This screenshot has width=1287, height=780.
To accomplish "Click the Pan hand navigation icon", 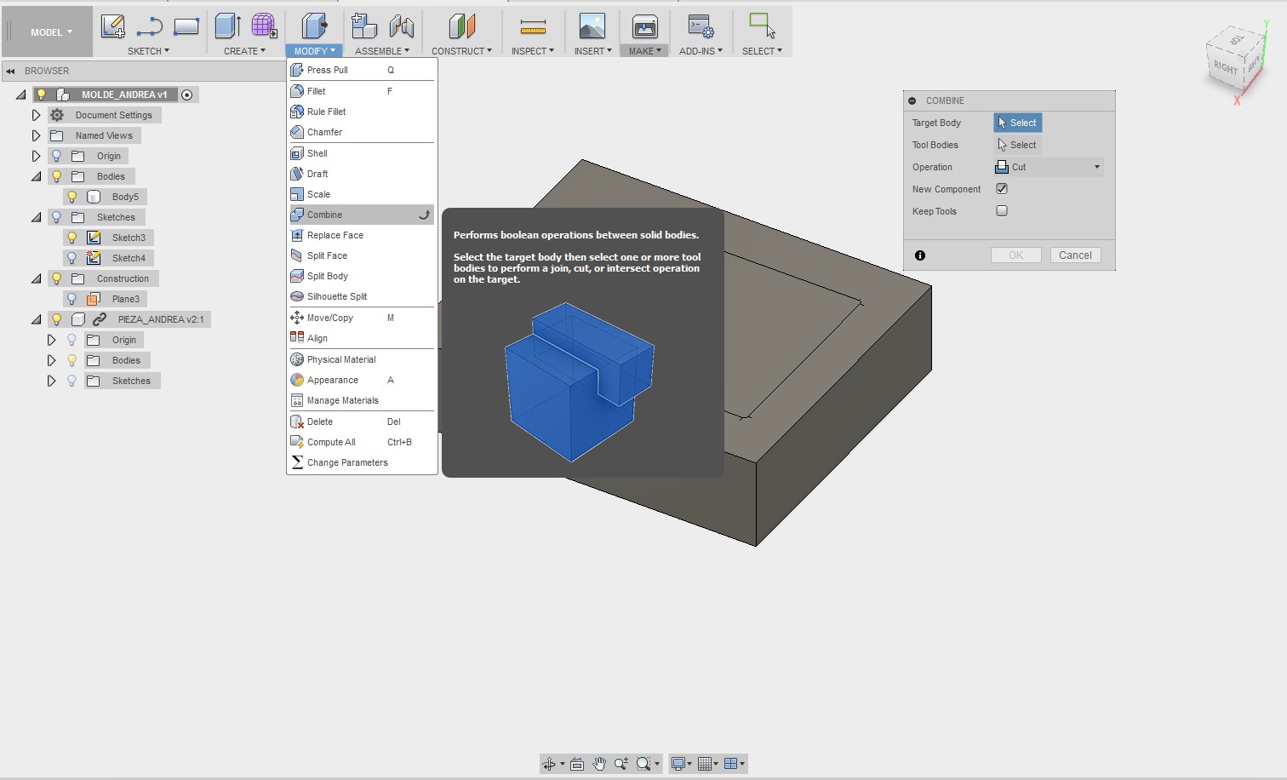I will coord(599,764).
